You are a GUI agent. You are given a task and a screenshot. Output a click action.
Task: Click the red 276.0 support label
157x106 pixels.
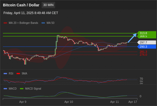pos(143,55)
